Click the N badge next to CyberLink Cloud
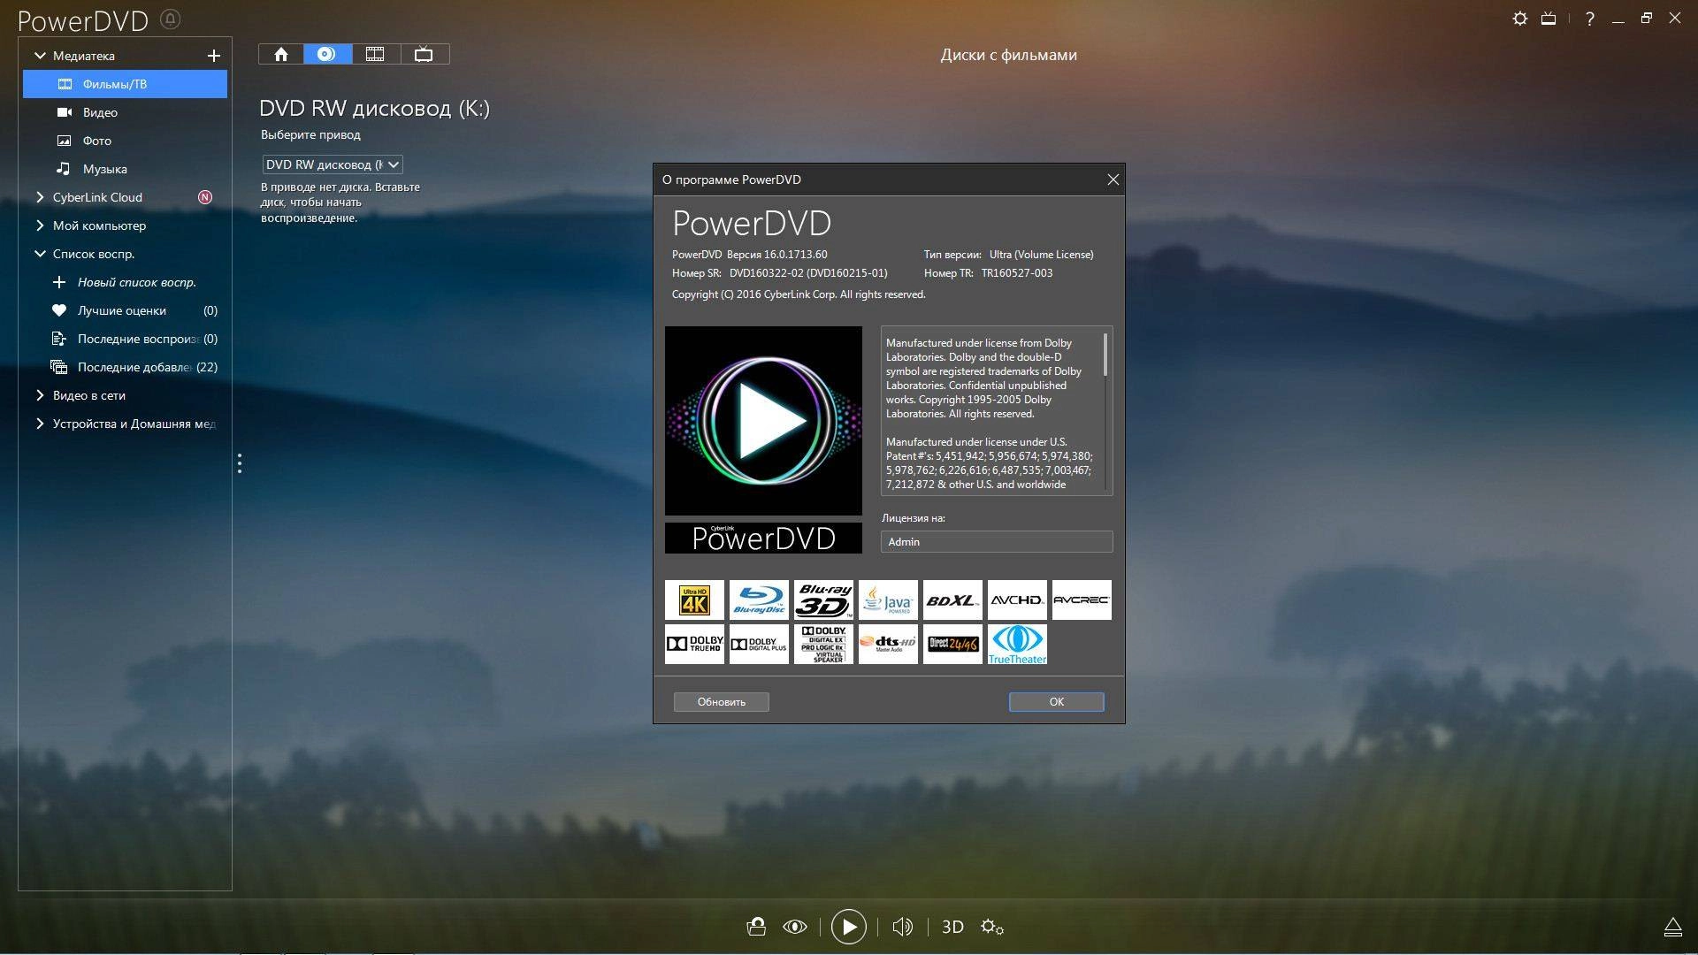 click(205, 197)
